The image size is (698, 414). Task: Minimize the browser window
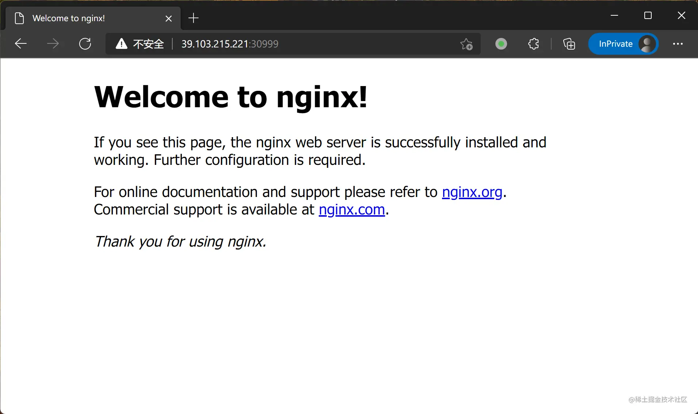(x=614, y=15)
